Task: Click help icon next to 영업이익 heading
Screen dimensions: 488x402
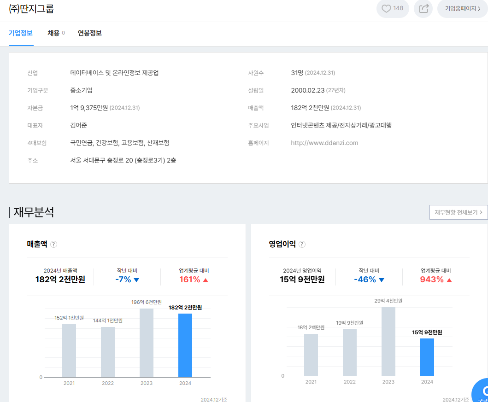Action: (302, 245)
